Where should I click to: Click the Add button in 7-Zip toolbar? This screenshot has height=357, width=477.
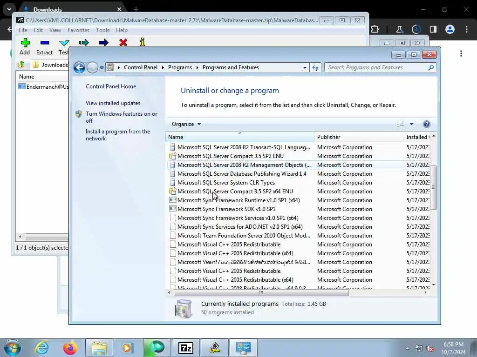pos(25,46)
